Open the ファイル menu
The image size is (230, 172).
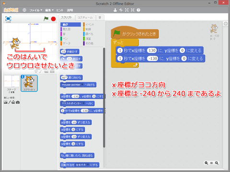point(35,10)
